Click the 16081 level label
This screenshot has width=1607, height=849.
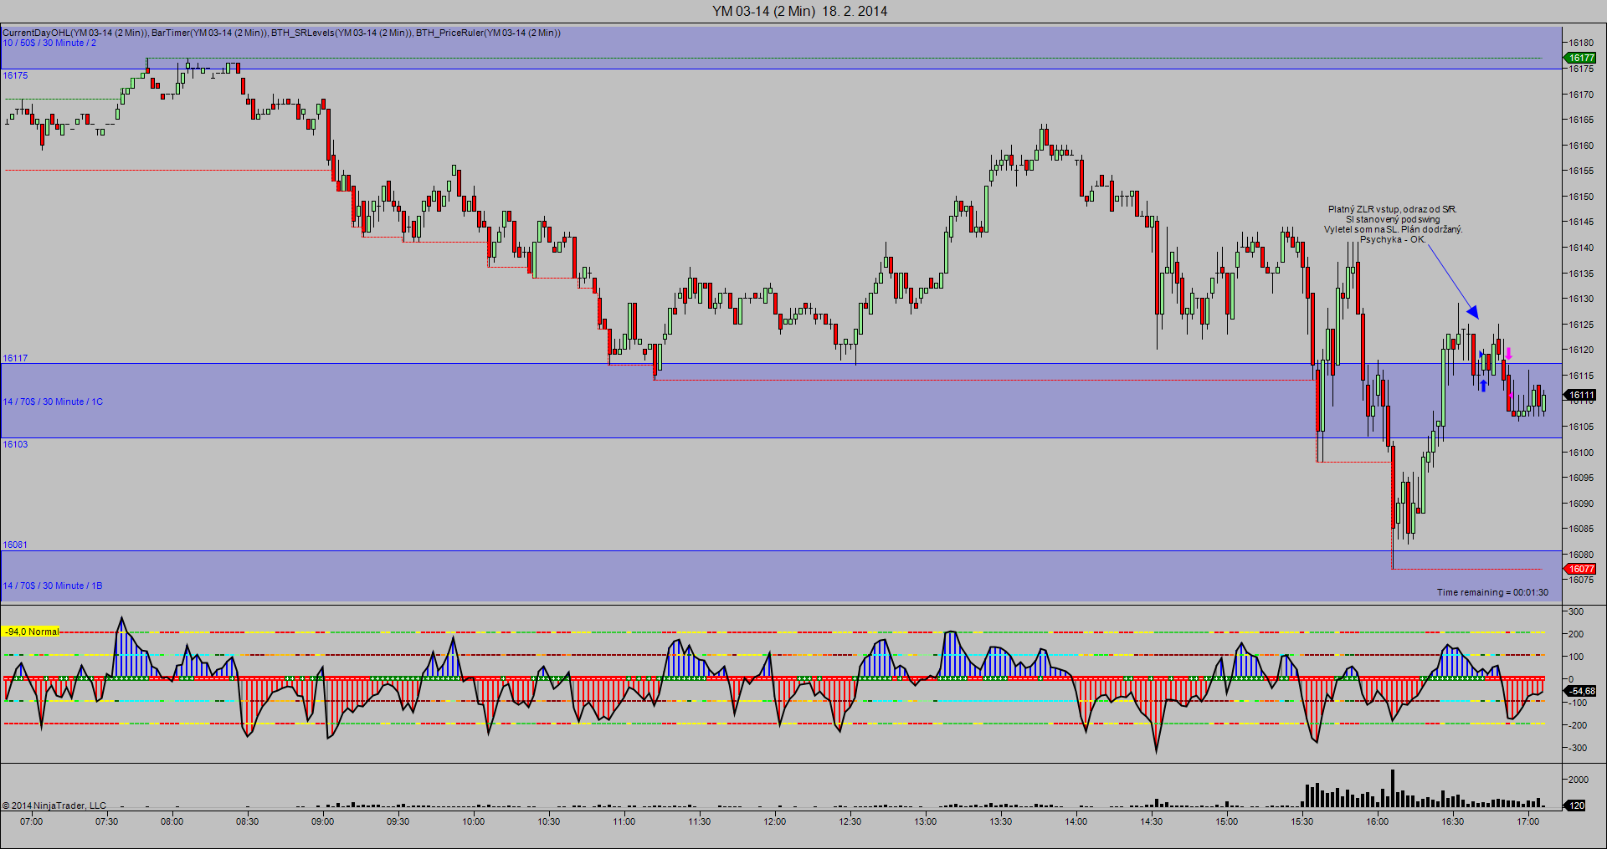coord(15,545)
